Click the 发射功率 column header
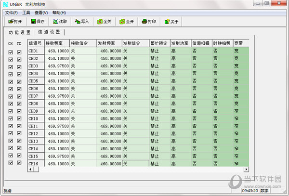This screenshot has width=289, height=196. click(180, 43)
